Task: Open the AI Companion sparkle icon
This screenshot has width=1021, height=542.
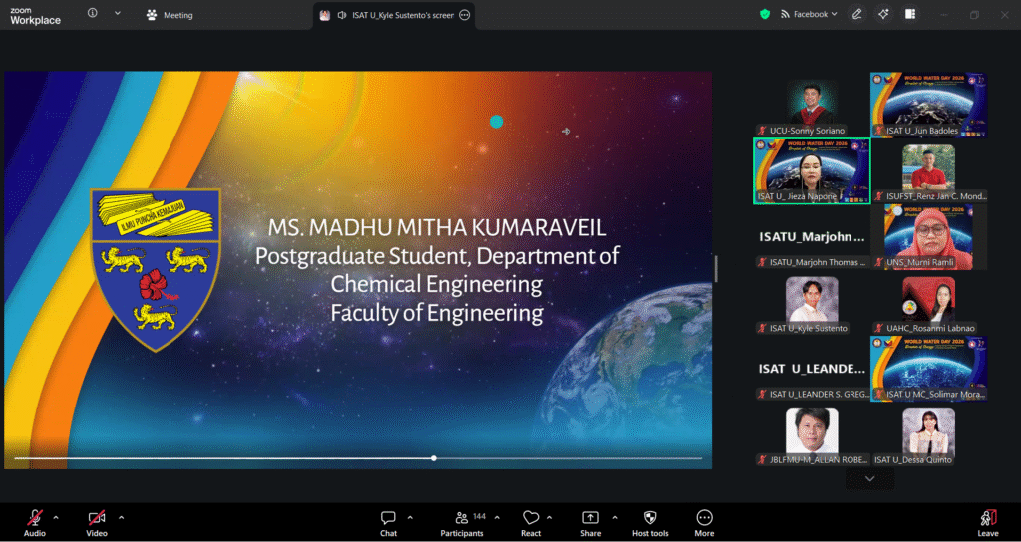Action: pyautogui.click(x=883, y=14)
